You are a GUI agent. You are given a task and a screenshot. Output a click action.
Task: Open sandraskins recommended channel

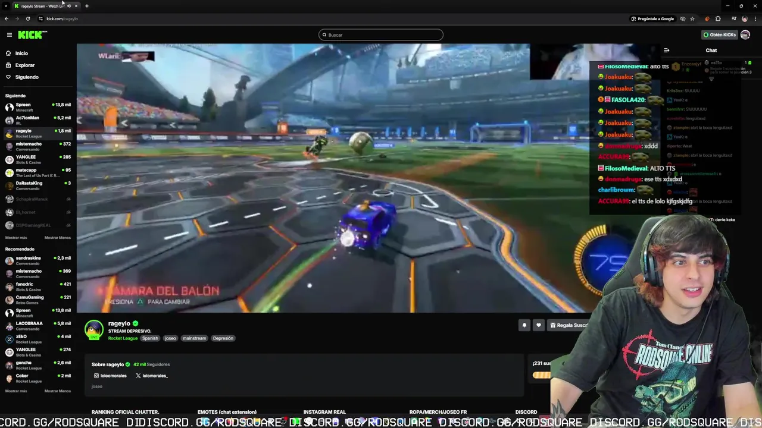point(38,260)
